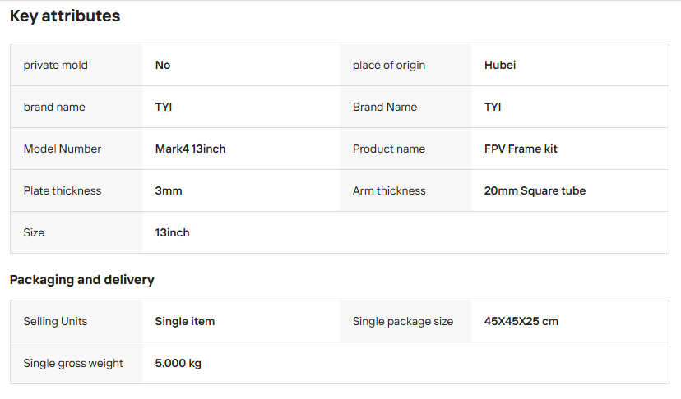Click the place of origin label
Image resolution: width=681 pixels, height=399 pixels.
click(x=389, y=65)
